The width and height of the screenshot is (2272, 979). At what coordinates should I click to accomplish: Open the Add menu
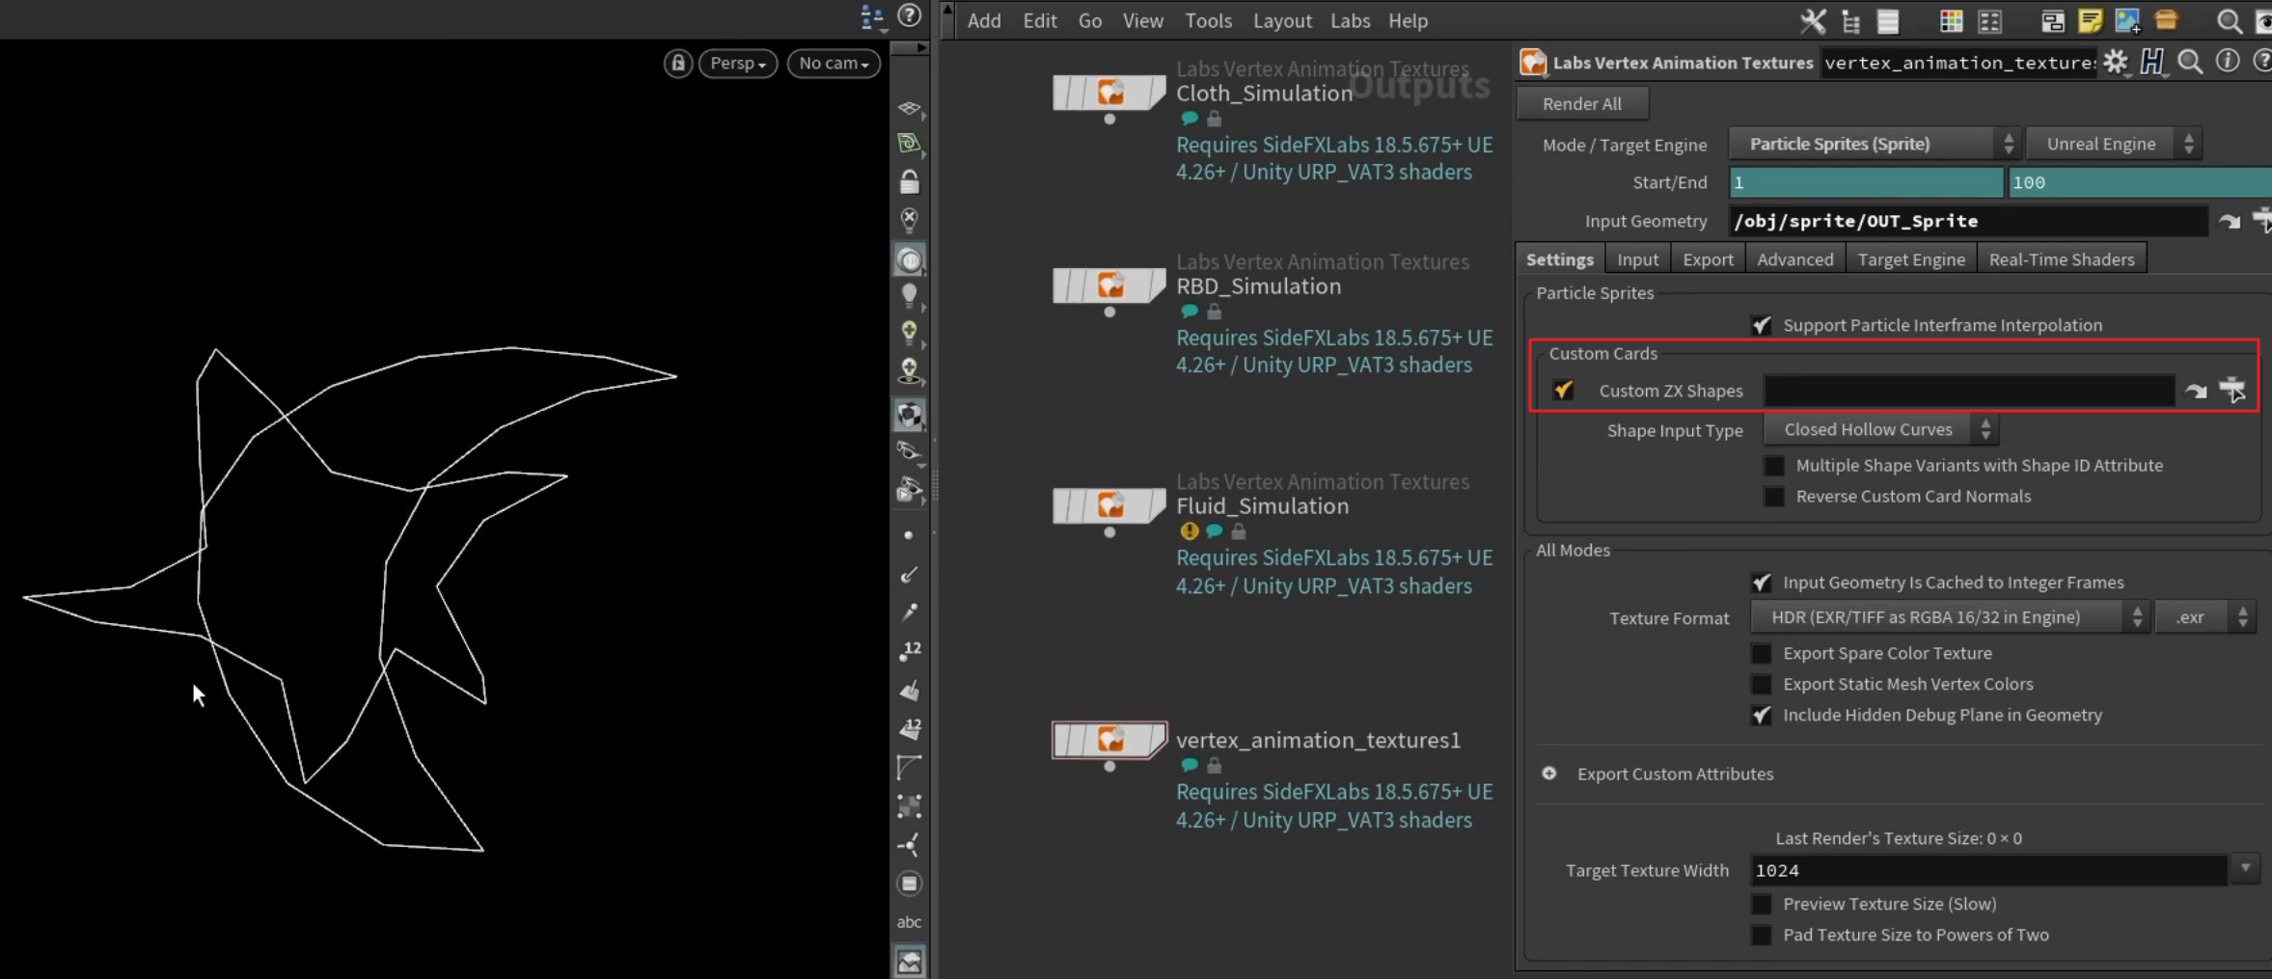pos(984,20)
